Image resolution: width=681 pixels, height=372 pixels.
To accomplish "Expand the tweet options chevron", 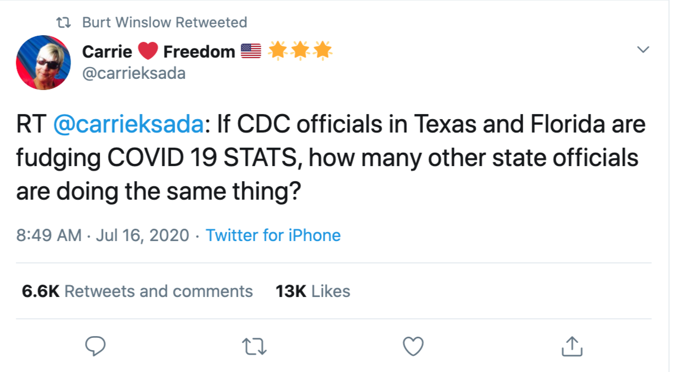I will tap(644, 50).
